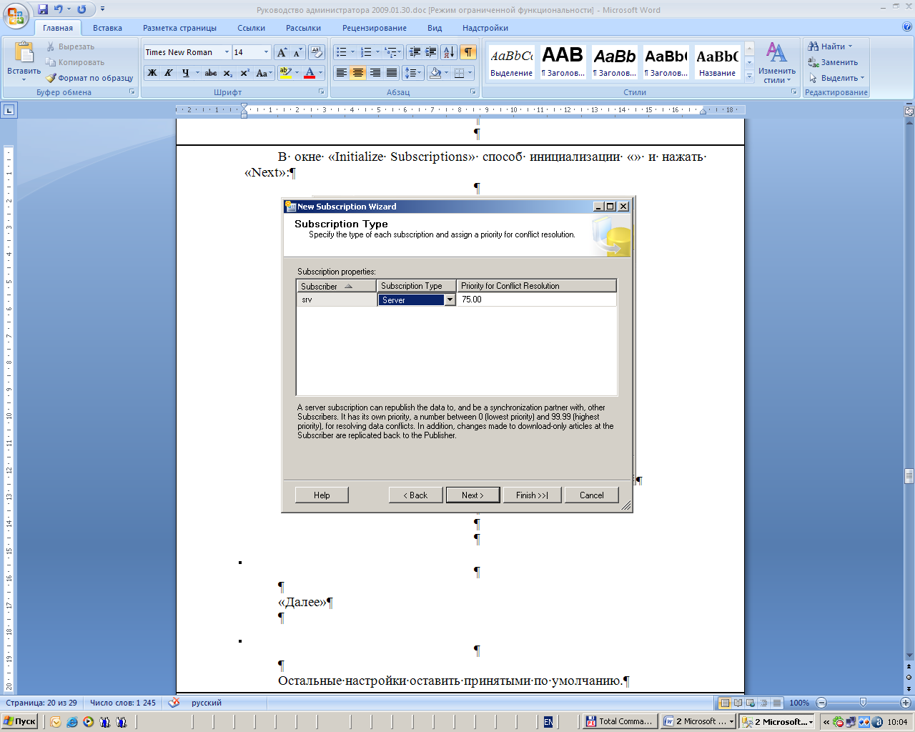Switch to Вид tab

[x=435, y=28]
